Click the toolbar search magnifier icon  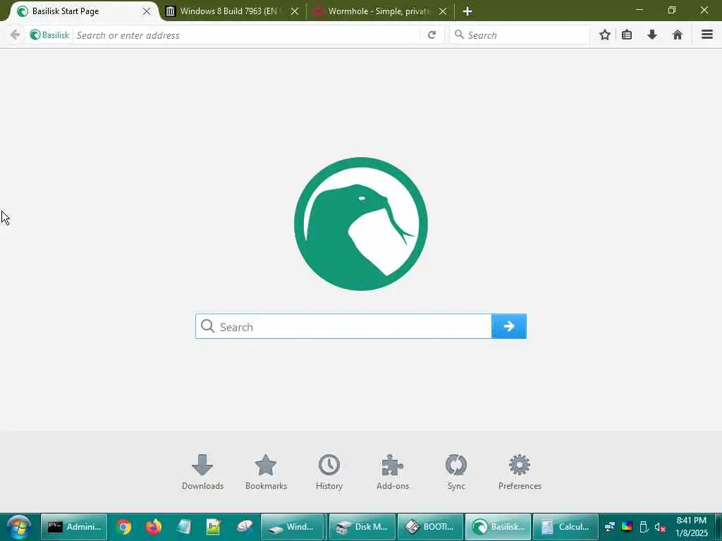tap(459, 35)
